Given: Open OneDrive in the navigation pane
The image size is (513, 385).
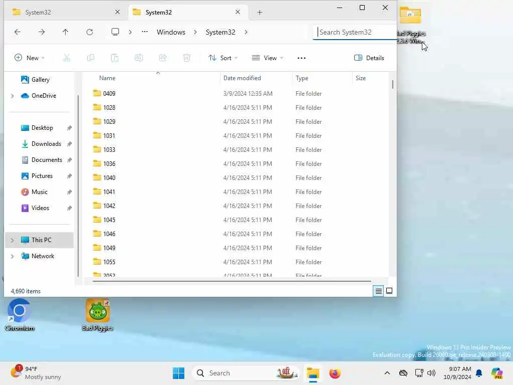Looking at the screenshot, I should pyautogui.click(x=44, y=96).
